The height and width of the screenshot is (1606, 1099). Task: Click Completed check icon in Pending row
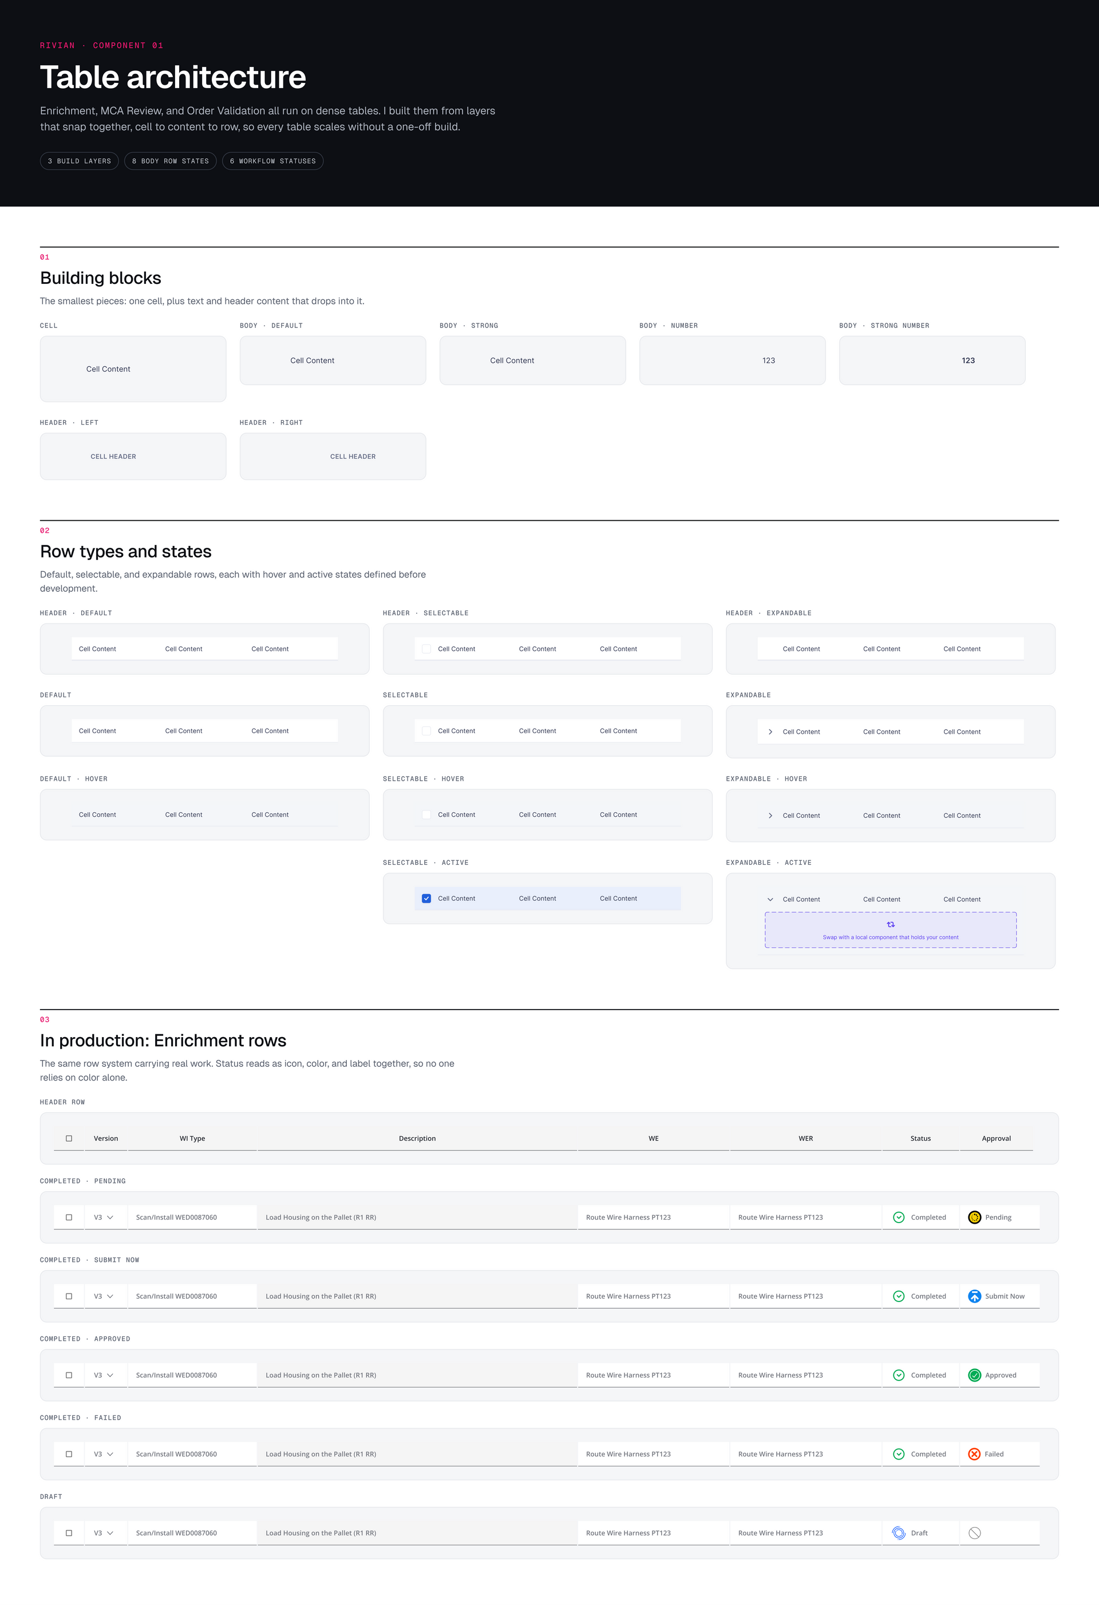[x=899, y=1217]
